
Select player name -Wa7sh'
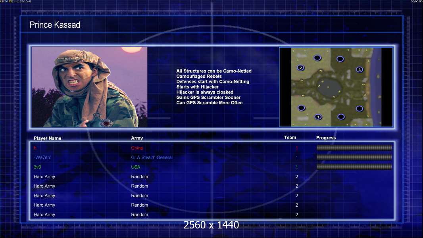pos(42,157)
